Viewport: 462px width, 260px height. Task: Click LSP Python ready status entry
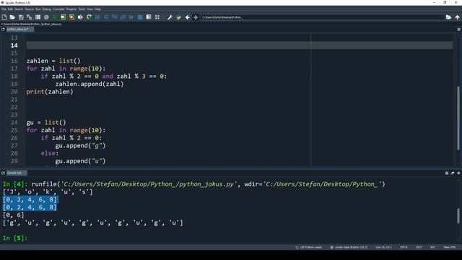click(x=308, y=247)
